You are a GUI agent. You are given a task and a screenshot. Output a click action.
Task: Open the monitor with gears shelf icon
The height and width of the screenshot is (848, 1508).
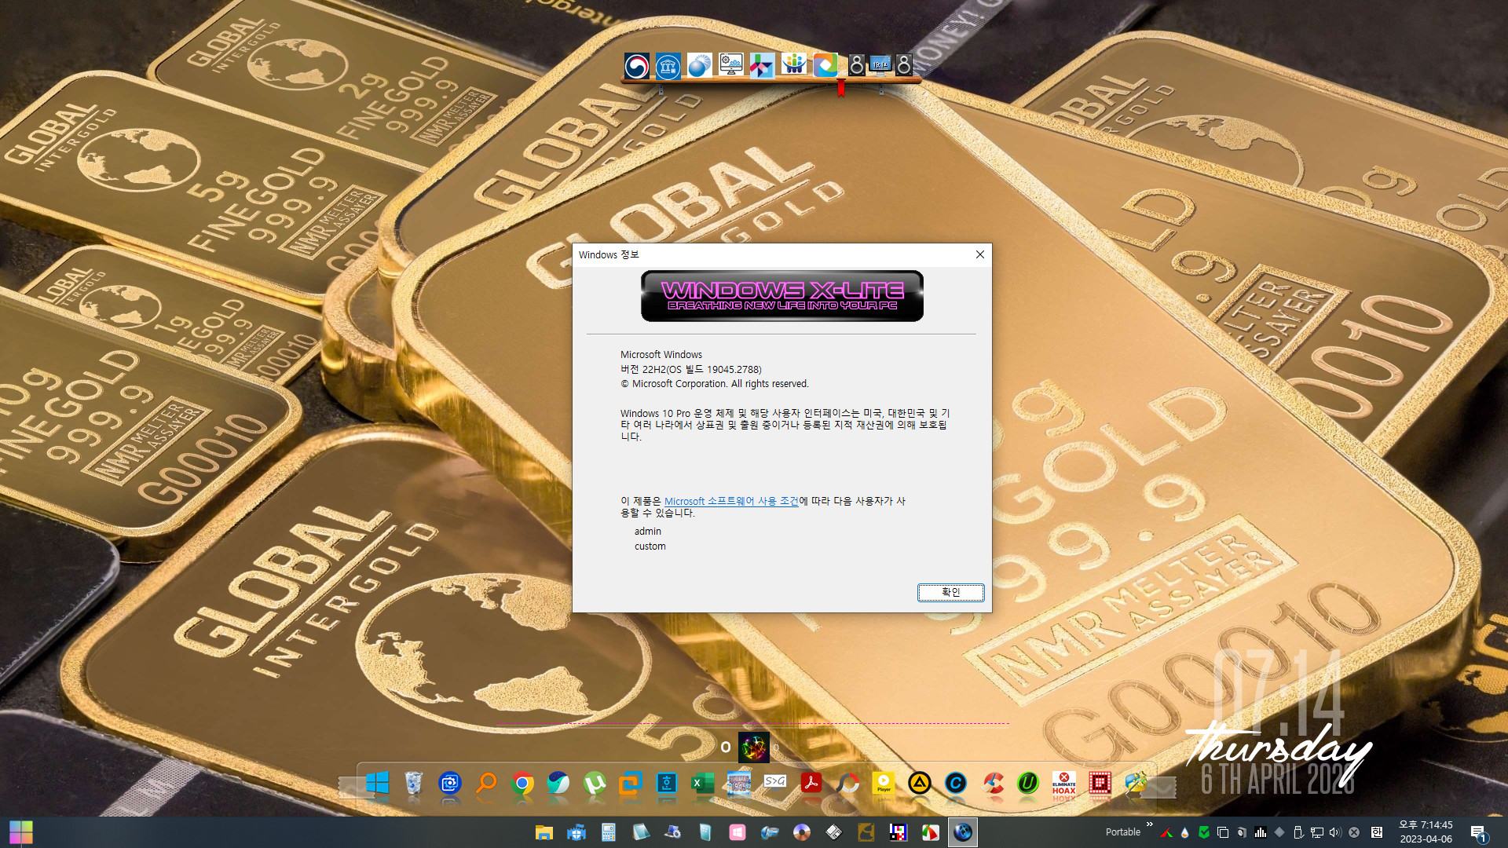pos(730,65)
